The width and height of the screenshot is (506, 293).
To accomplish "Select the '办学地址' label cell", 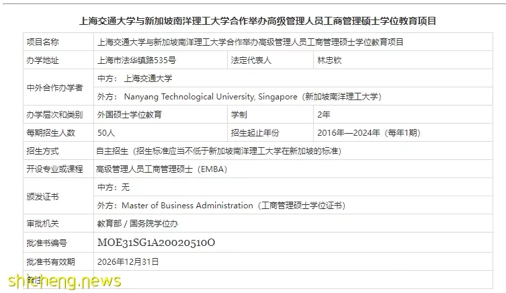I will (58, 60).
